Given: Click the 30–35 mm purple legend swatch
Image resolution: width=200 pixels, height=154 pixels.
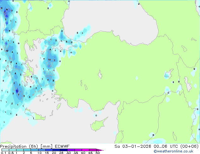Looking at the screenshot, I should pyautogui.click(x=71, y=150).
